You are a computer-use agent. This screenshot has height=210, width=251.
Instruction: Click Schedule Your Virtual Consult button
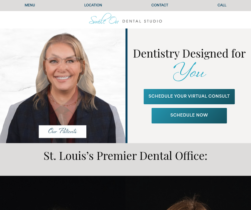click(189, 97)
